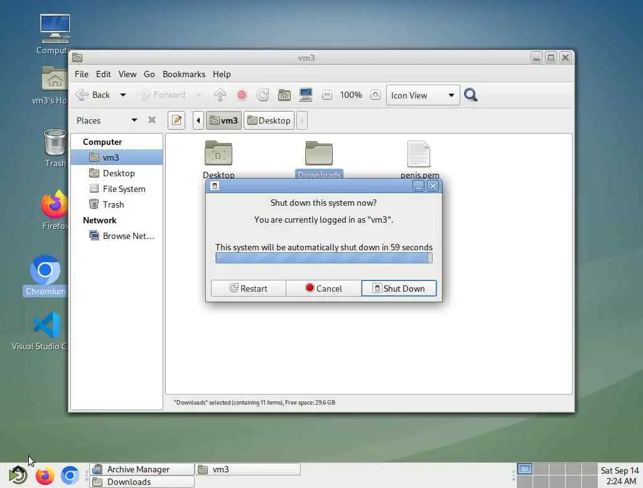The width and height of the screenshot is (643, 488).
Task: Go to Home folder toolbar icon
Action: click(x=284, y=95)
